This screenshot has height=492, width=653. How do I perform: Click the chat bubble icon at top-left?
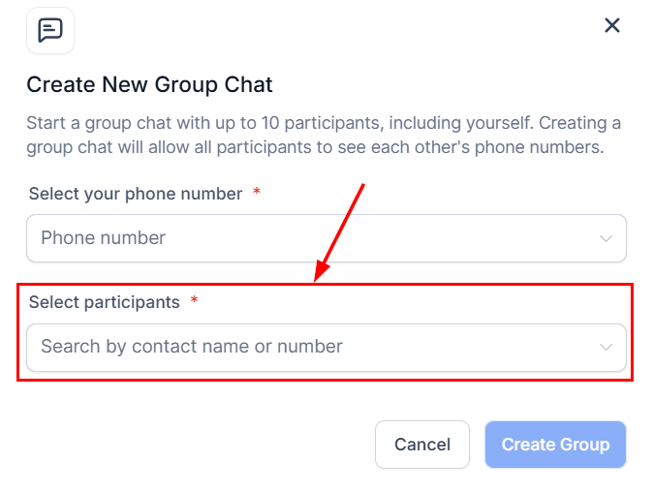[x=50, y=30]
